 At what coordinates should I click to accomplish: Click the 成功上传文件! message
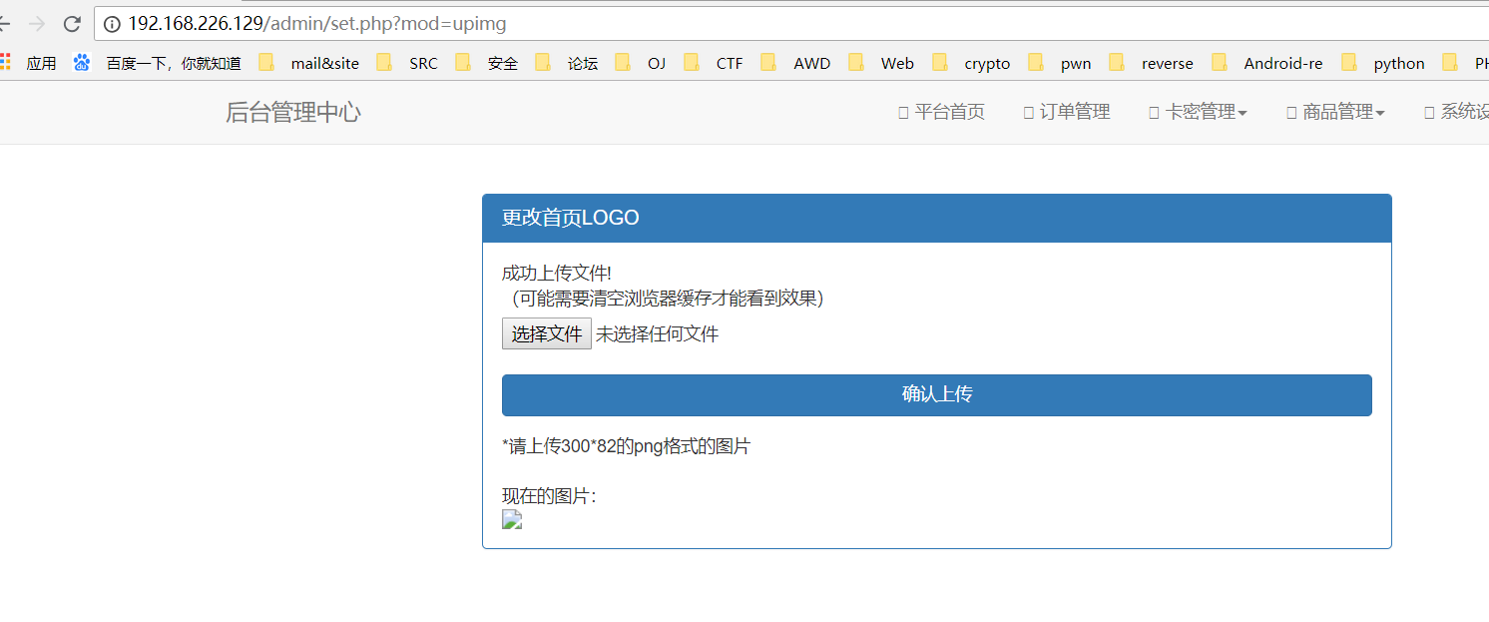tap(557, 274)
